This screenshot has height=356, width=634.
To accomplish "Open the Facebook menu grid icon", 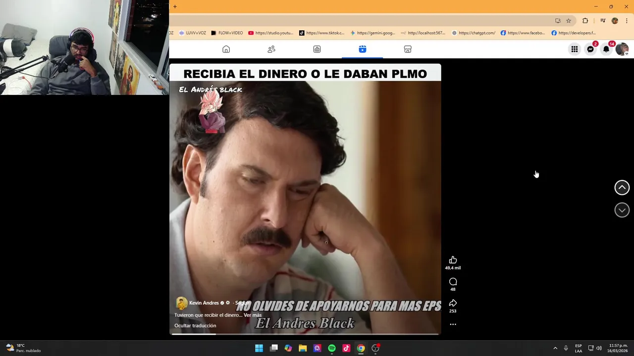I will coord(575,49).
